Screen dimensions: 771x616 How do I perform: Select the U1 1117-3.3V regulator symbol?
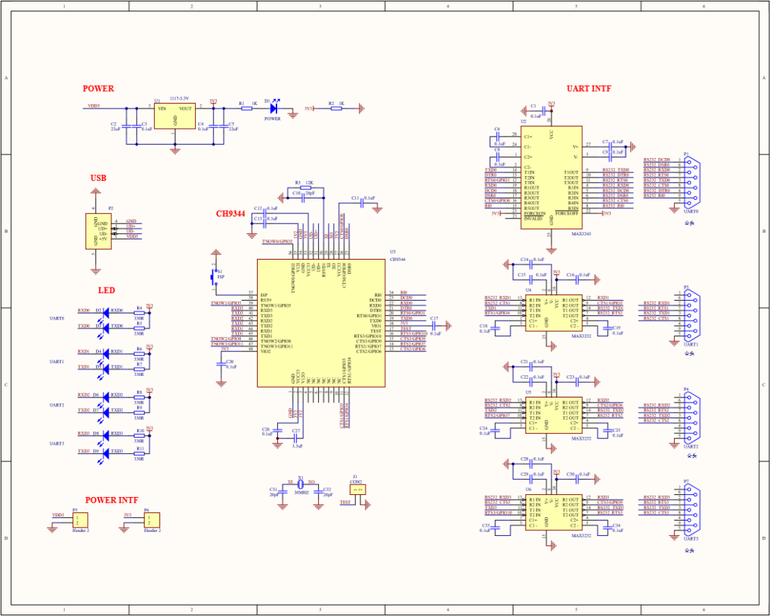175,116
